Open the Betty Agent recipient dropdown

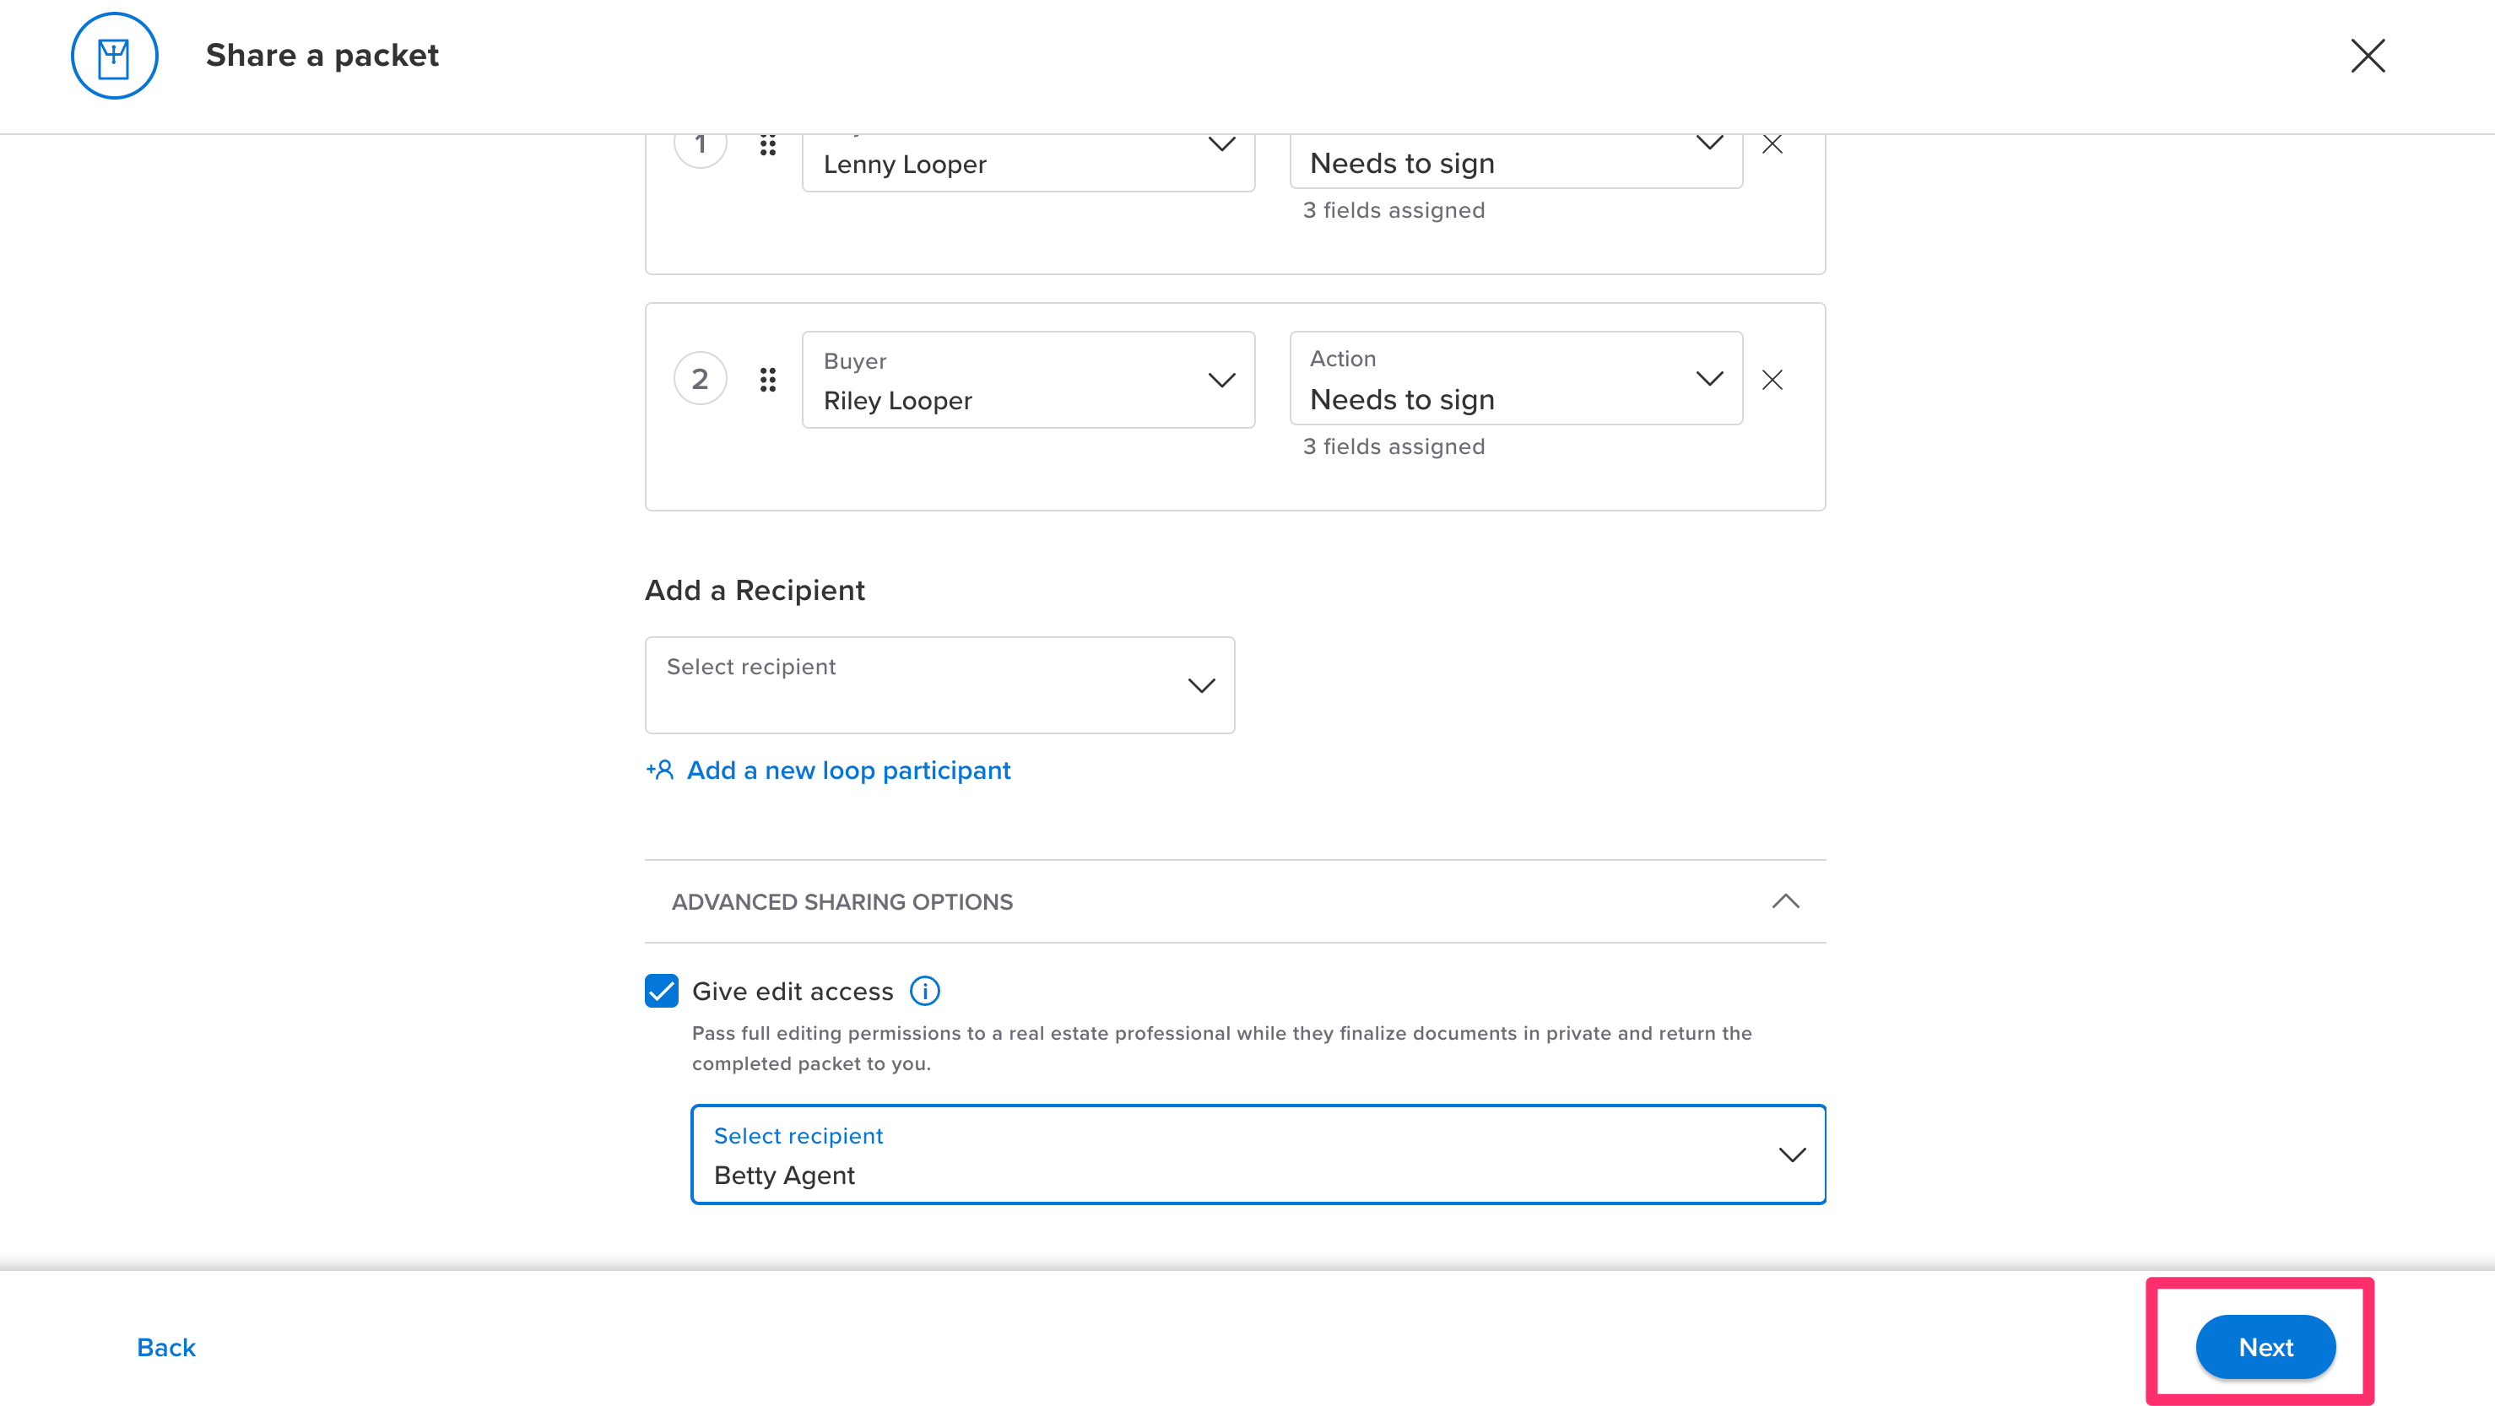(1791, 1155)
